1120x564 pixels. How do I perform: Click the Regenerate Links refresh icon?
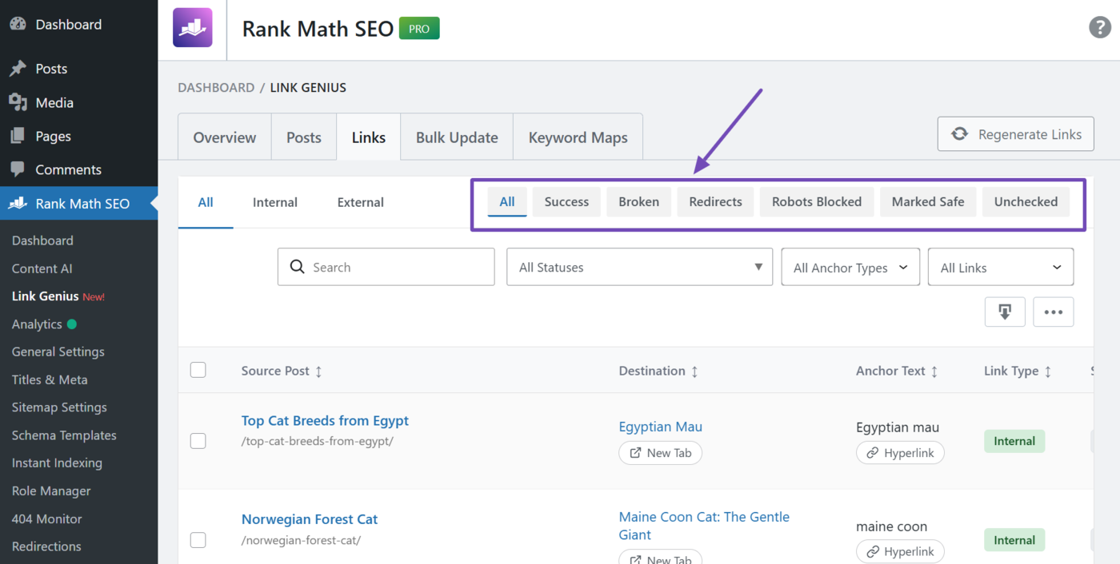[959, 133]
